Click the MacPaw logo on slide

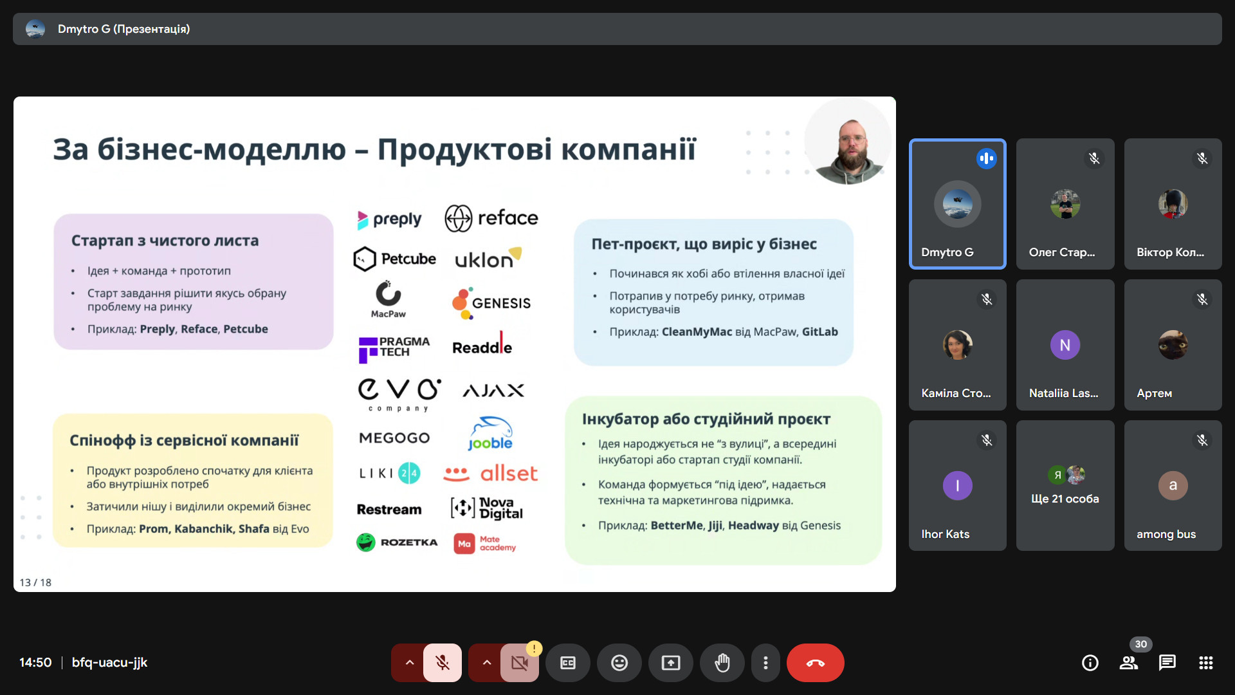point(389,300)
